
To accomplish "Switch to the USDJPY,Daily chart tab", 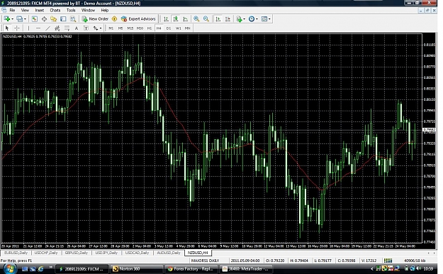I will pos(106,253).
